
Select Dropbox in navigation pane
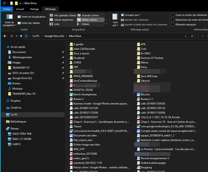coord(15,101)
